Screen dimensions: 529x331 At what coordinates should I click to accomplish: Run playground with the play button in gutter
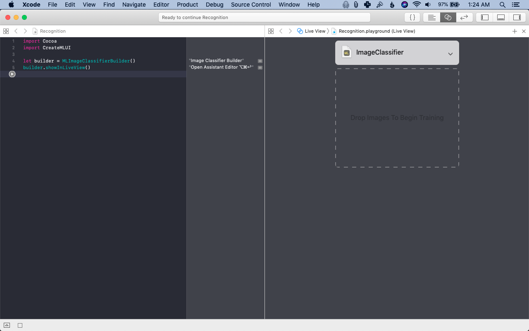[12, 74]
